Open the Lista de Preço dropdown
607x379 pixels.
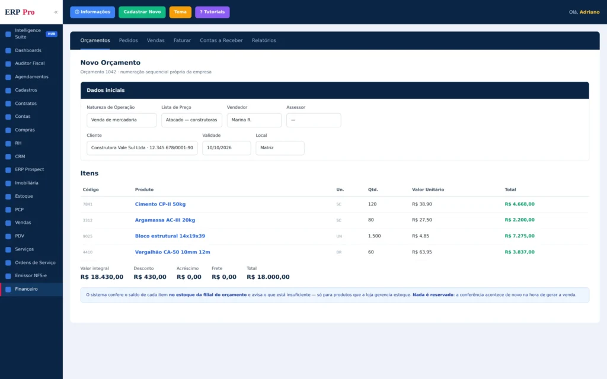pyautogui.click(x=191, y=120)
